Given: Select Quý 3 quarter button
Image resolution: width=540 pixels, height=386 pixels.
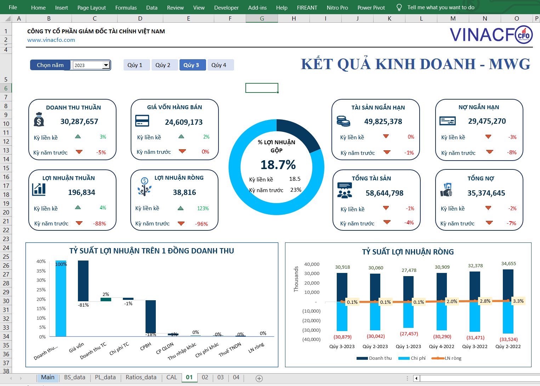Looking at the screenshot, I should (193, 65).
